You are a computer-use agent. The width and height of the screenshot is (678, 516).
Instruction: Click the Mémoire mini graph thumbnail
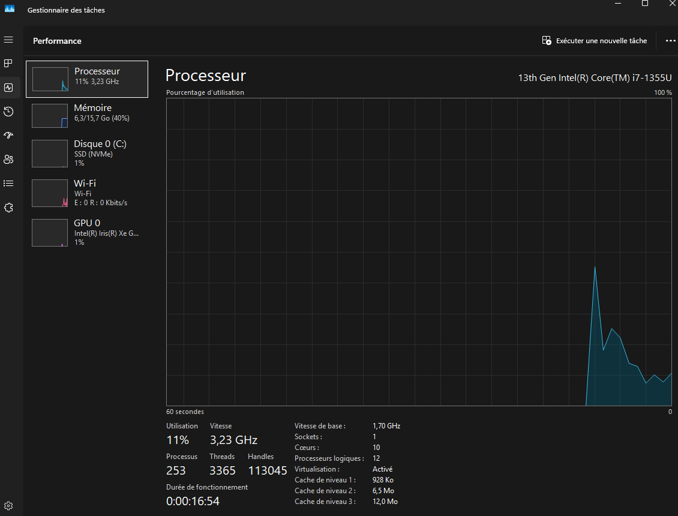pos(50,115)
